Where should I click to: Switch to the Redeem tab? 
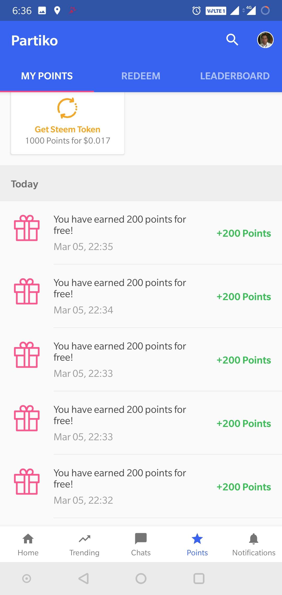tap(141, 76)
